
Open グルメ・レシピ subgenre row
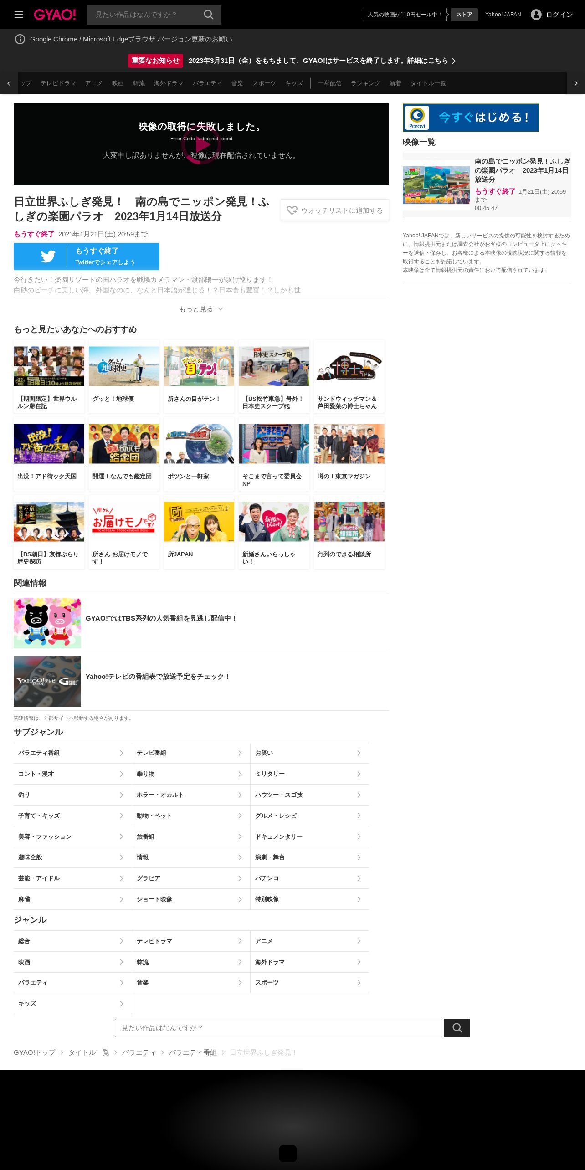310,816
